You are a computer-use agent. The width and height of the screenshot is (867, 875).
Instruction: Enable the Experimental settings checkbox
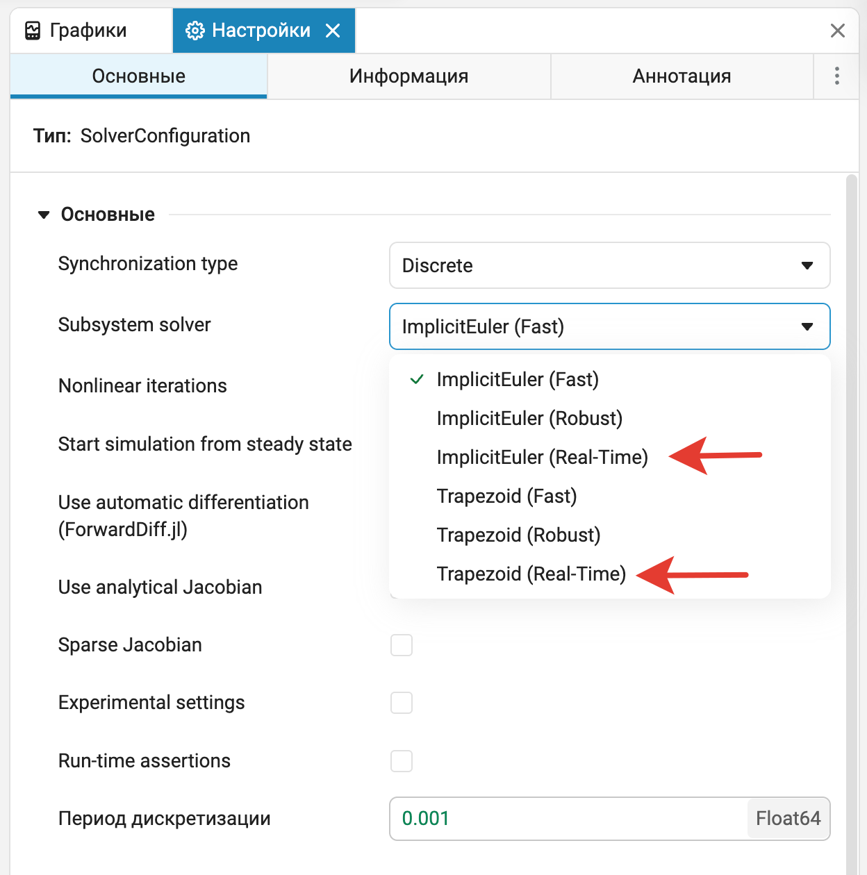pos(402,703)
